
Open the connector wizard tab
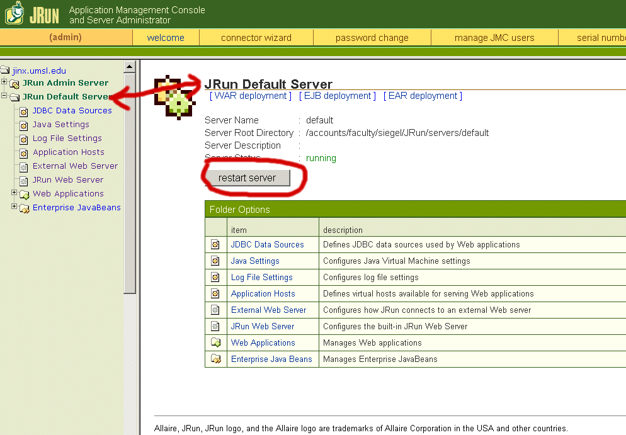click(x=256, y=38)
